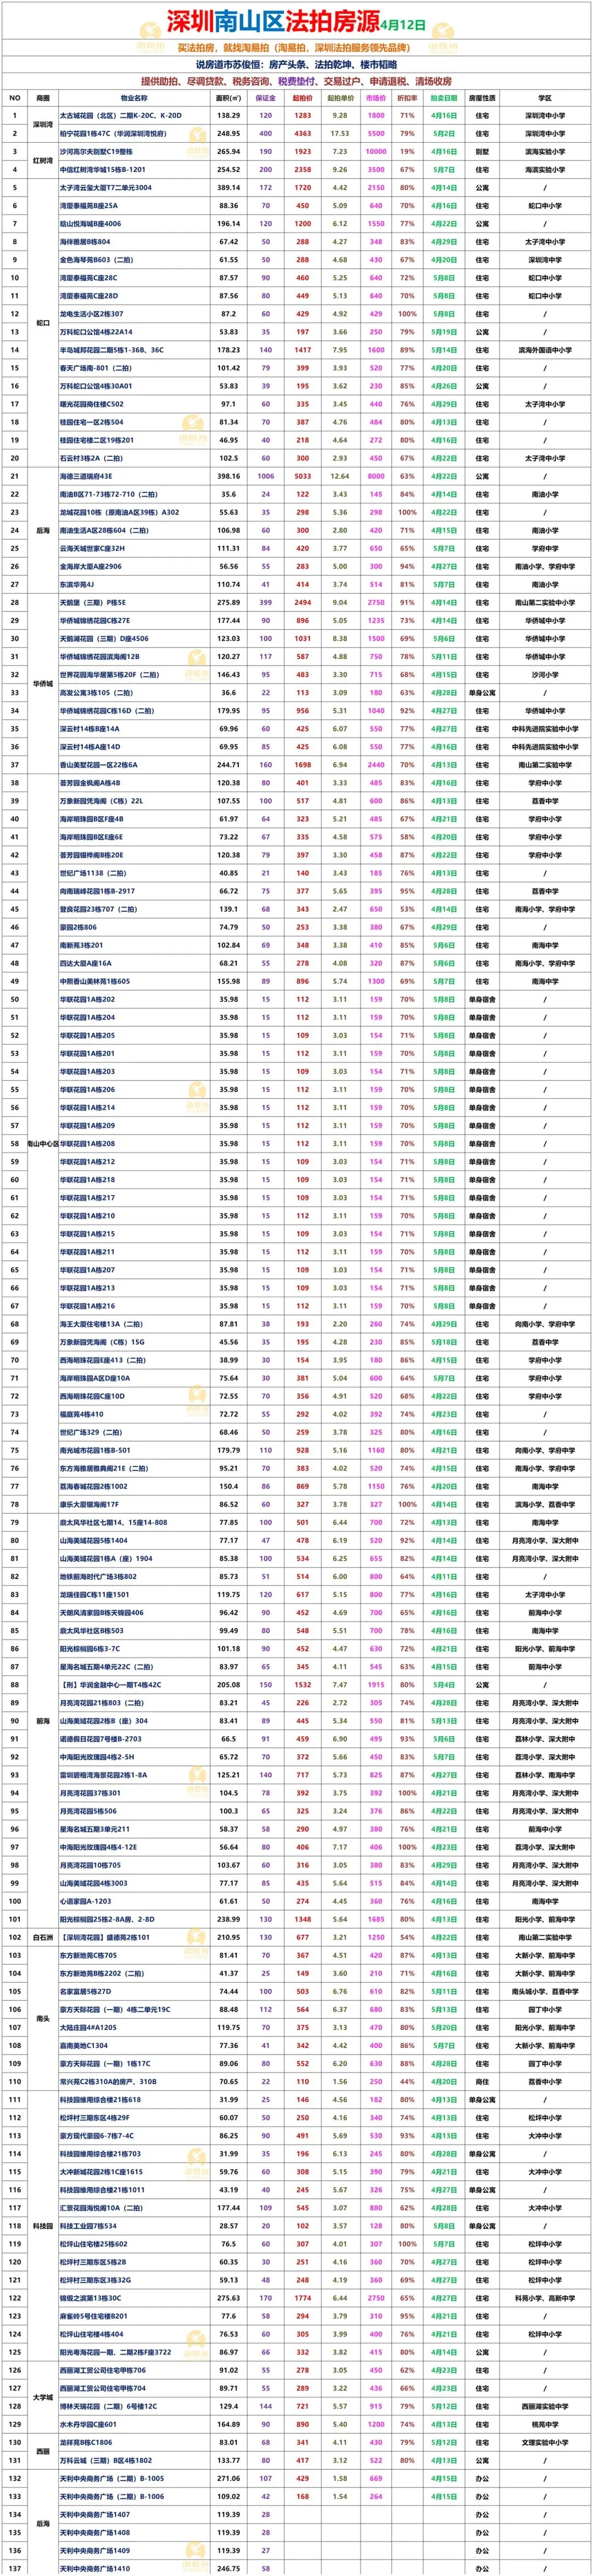This screenshot has width=593, height=2576.
Task: Click property 地铁前海时代广场3栋802
Action: pyautogui.click(x=98, y=1576)
